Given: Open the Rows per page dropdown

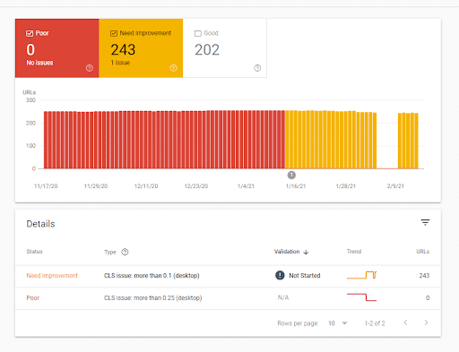Looking at the screenshot, I should 338,323.
